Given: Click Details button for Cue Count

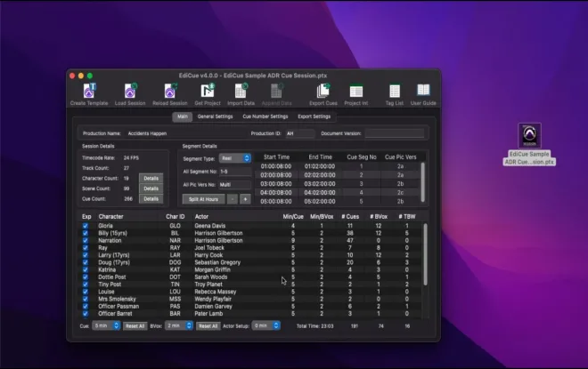Looking at the screenshot, I should pos(151,198).
